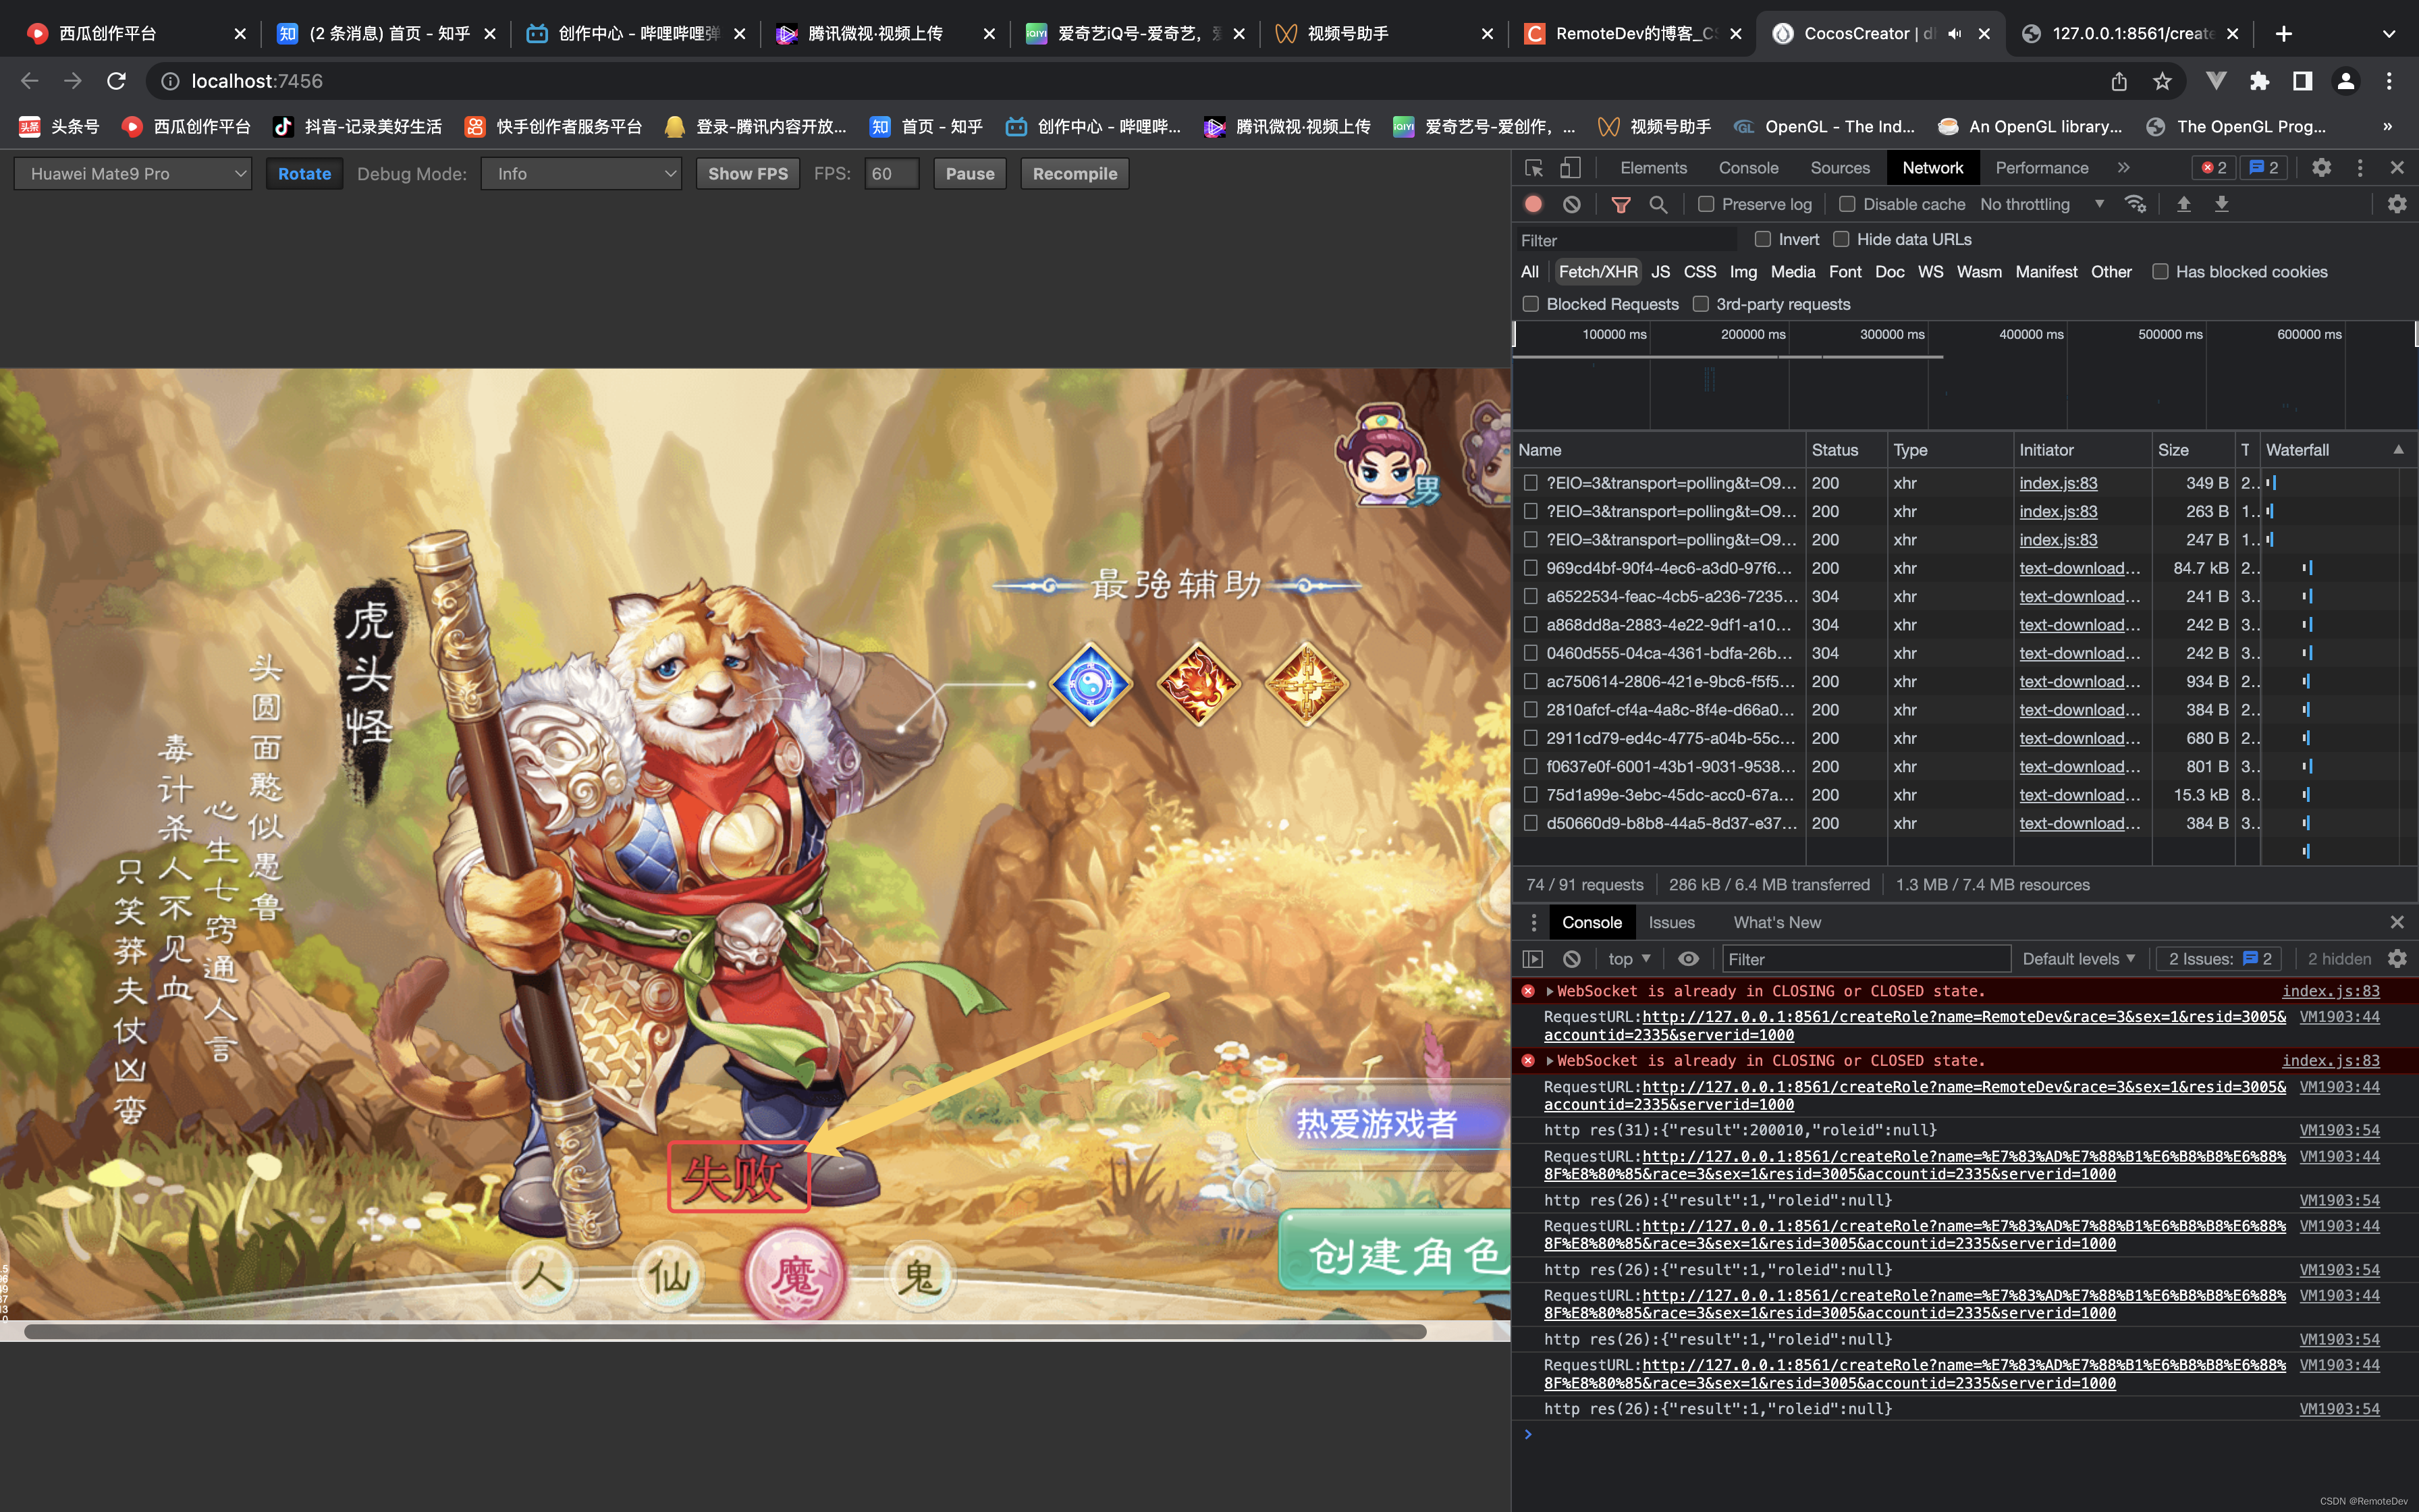Screen dimensions: 2419x1512
Task: Select the red flame beast skill icon
Action: click(1199, 685)
